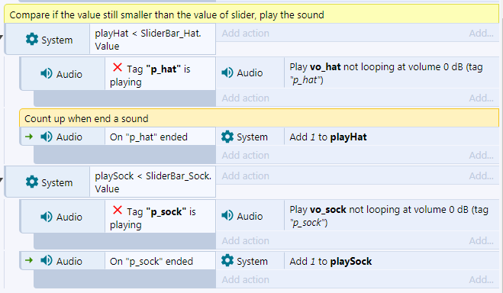The width and height of the screenshot is (503, 293).
Task: Click System gear icon for Add 1 to playSock
Action: click(x=227, y=261)
